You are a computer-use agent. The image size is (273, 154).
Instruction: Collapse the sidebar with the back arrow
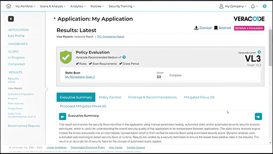coord(11,19)
